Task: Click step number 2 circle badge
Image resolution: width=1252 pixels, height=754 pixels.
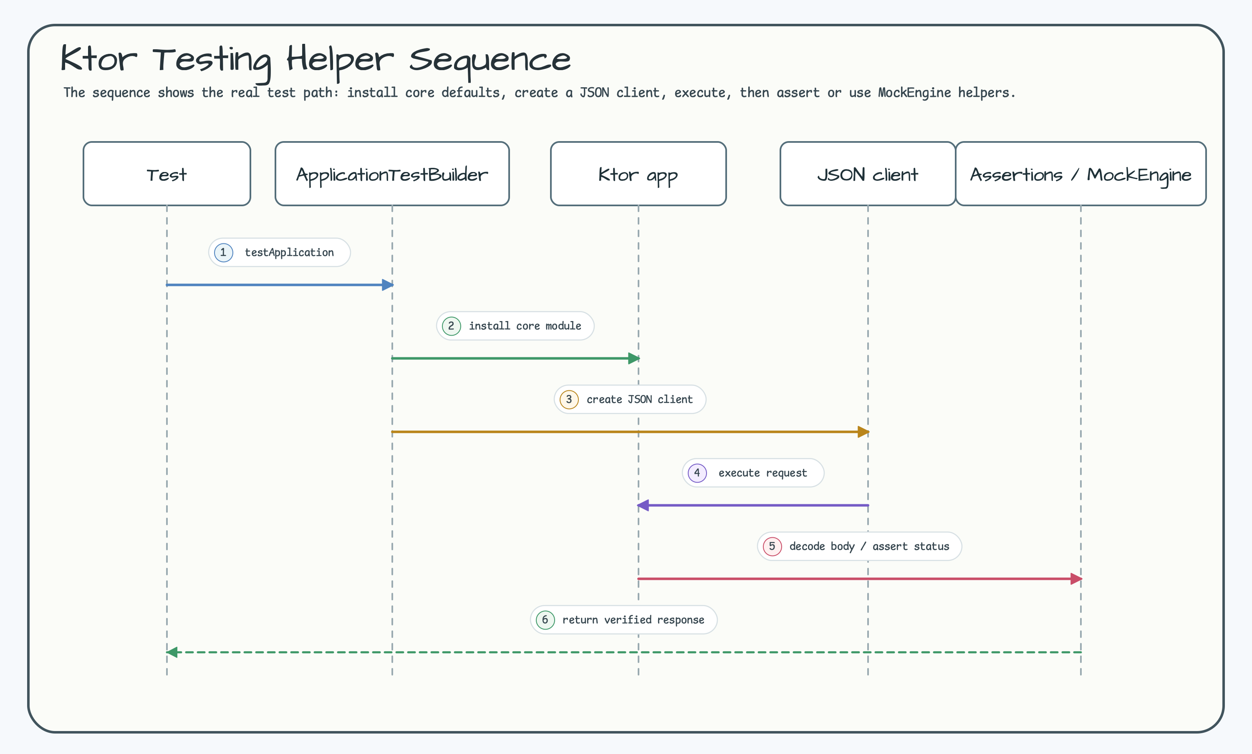Action: [452, 326]
